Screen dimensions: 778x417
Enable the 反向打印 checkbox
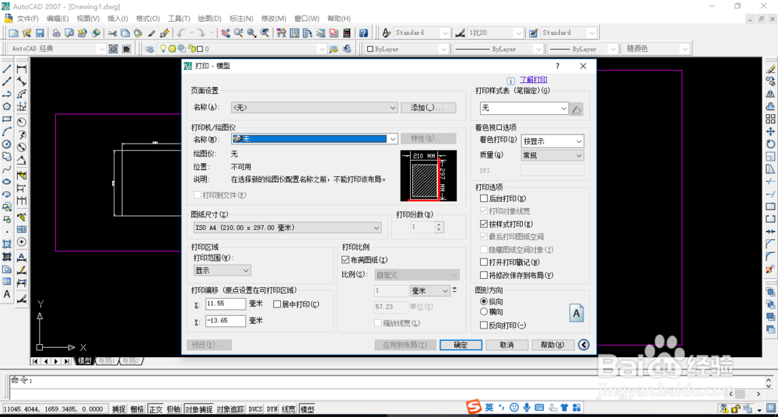click(x=484, y=325)
